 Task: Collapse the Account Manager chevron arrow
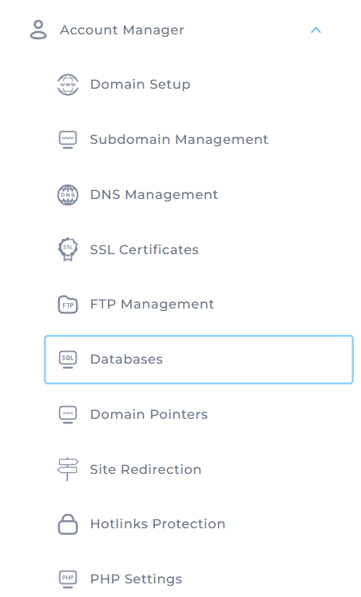click(x=315, y=30)
